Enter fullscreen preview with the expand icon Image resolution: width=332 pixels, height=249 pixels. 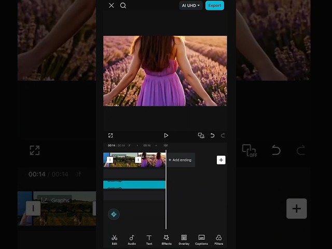click(x=110, y=135)
